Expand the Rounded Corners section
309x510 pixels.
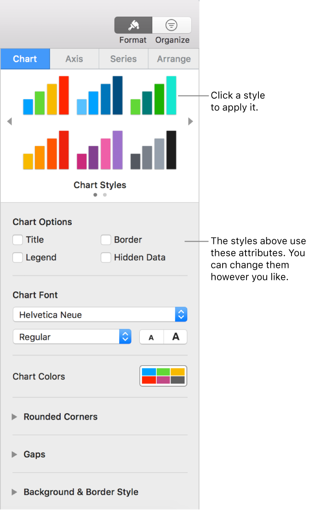coord(14,417)
